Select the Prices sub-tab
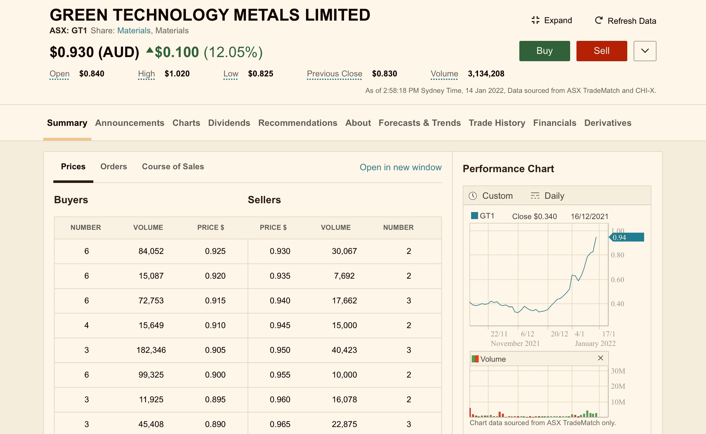The width and height of the screenshot is (706, 434). click(x=73, y=167)
